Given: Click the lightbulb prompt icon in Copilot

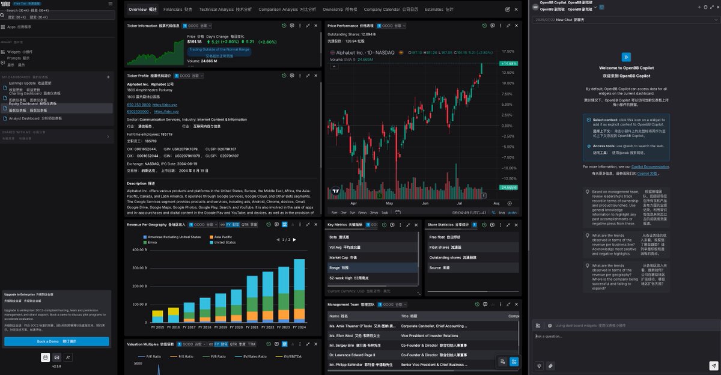Looking at the screenshot, I should [x=539, y=365].
